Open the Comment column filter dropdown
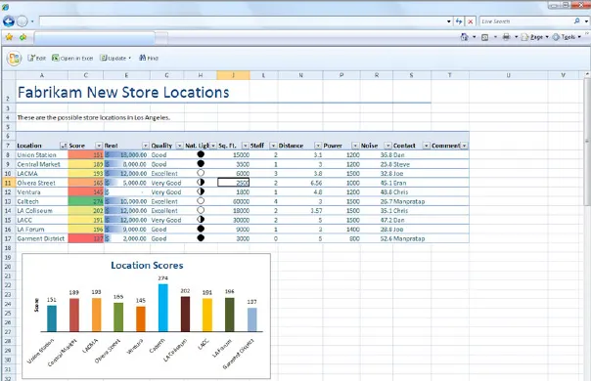This screenshot has height=381, width=591. 465,146
